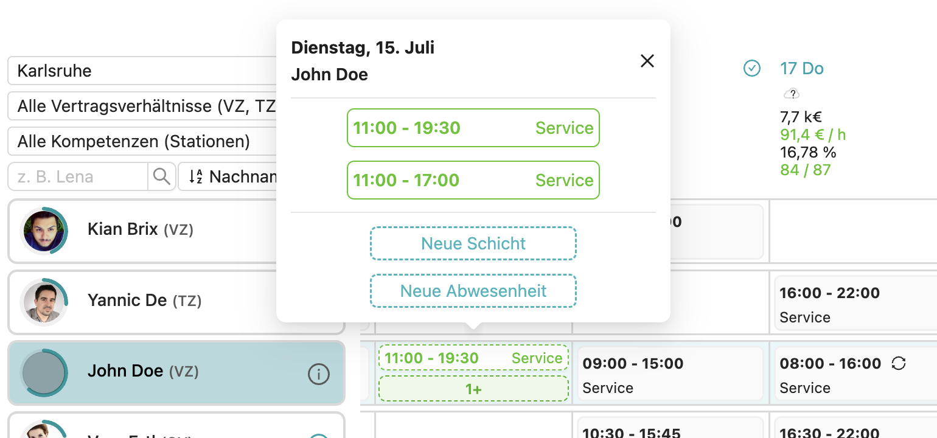Open the Alle Kompetenzen (Stationen) dropdown

click(x=143, y=142)
